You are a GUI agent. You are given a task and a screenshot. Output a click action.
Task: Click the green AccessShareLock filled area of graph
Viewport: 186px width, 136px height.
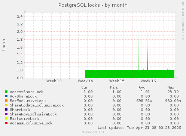pyautogui.click(x=130, y=74)
